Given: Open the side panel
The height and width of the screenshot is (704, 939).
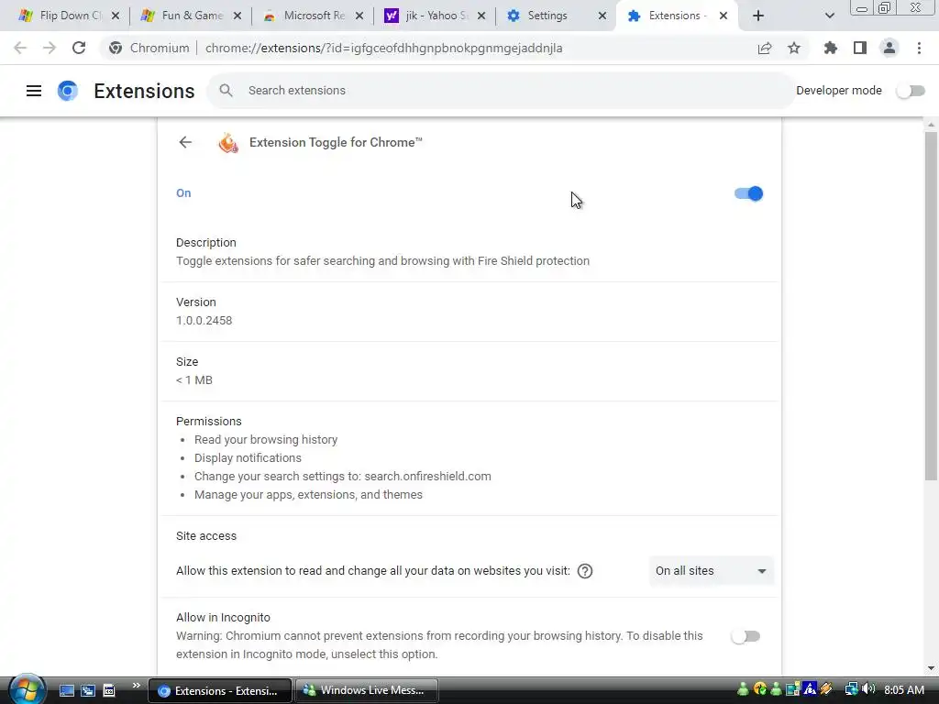Looking at the screenshot, I should click(x=860, y=48).
